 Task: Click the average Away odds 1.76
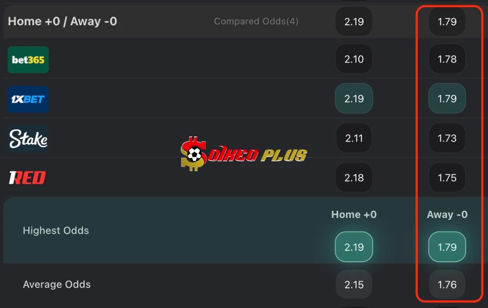click(x=447, y=284)
